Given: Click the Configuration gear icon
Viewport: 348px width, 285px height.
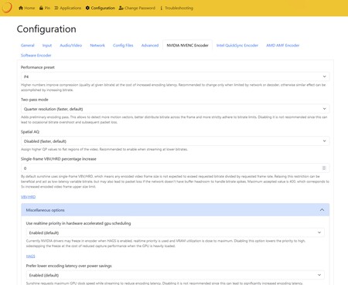Looking at the screenshot, I should pos(87,8).
